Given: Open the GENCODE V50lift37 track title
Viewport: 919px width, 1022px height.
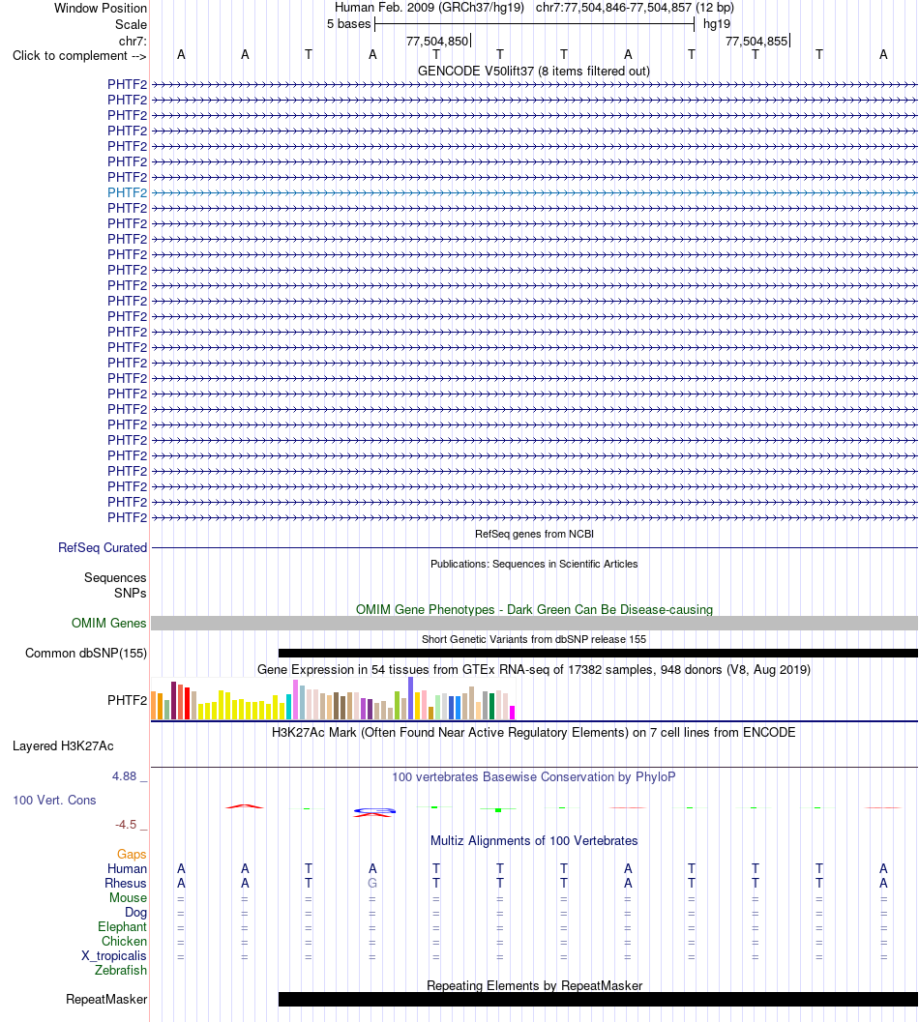Looking at the screenshot, I should click(x=534, y=71).
